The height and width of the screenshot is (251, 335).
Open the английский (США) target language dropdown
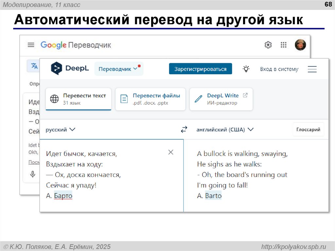click(225, 130)
